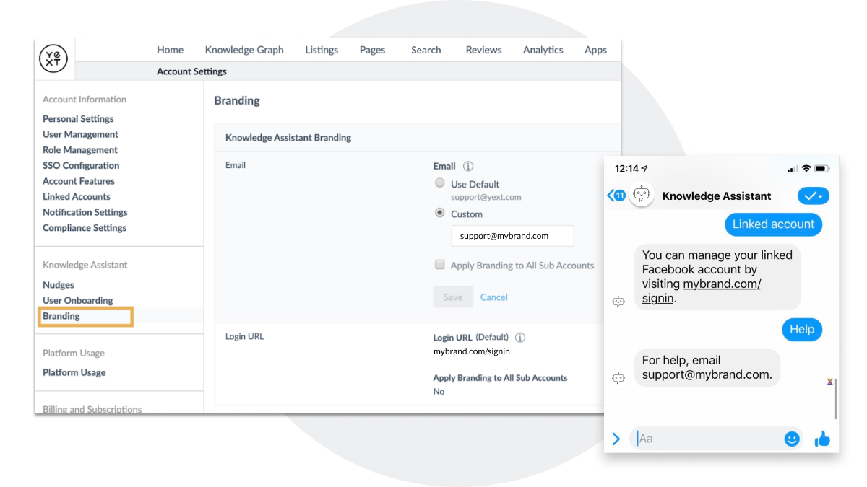Tap the thumbs-up like icon

pyautogui.click(x=822, y=438)
